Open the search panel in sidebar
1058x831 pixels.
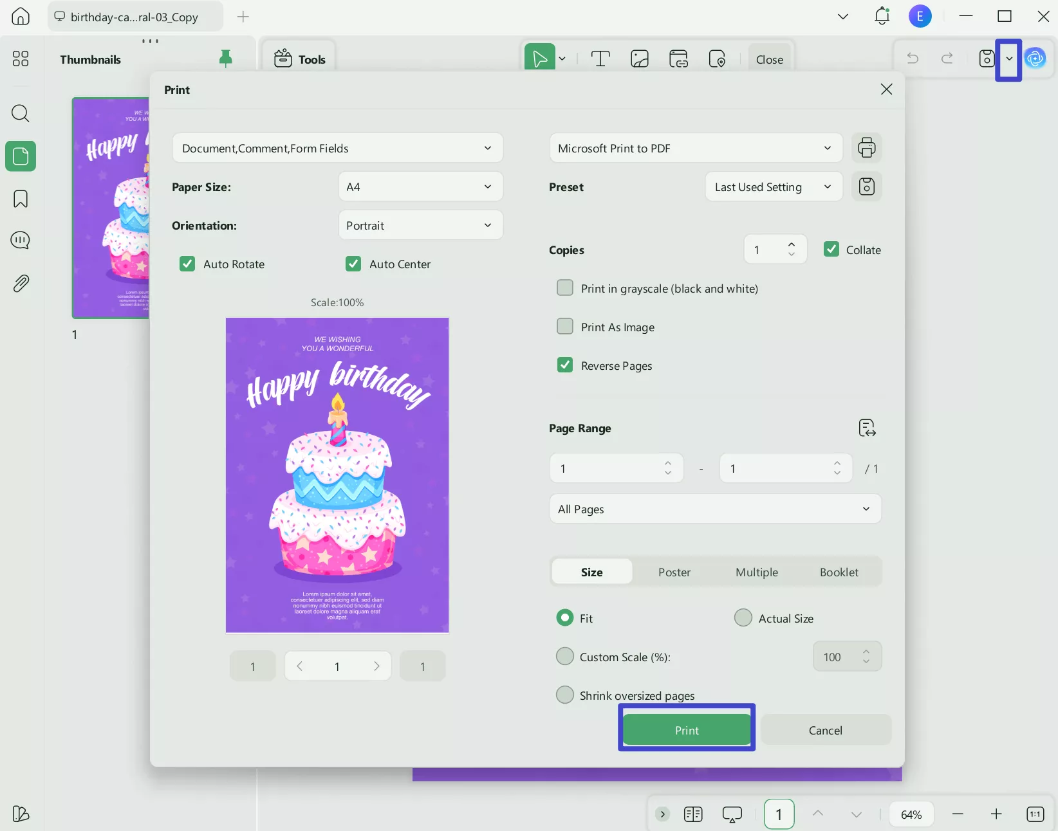pyautogui.click(x=21, y=114)
